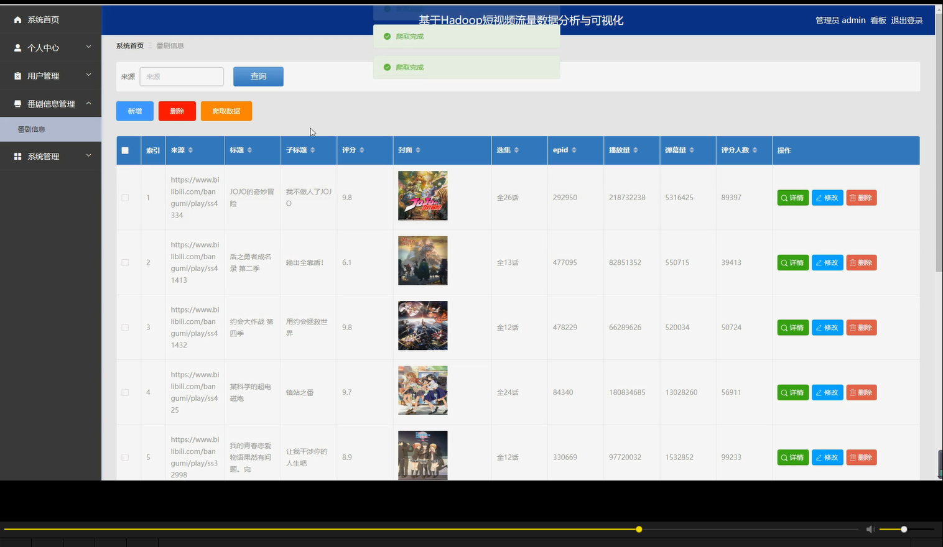Click the cover thumbnail of 某科学的超电磁炮 row
The image size is (943, 547).
click(x=423, y=390)
